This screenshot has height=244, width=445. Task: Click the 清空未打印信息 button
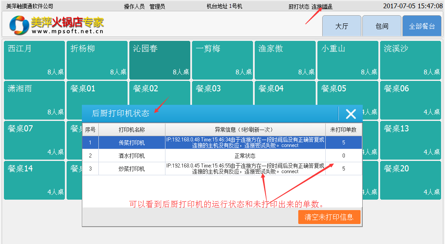(329, 217)
